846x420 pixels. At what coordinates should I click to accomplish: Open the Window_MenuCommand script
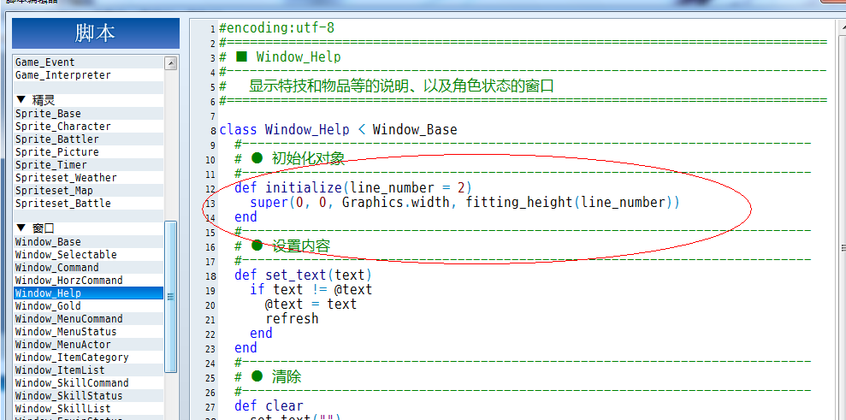[88, 319]
